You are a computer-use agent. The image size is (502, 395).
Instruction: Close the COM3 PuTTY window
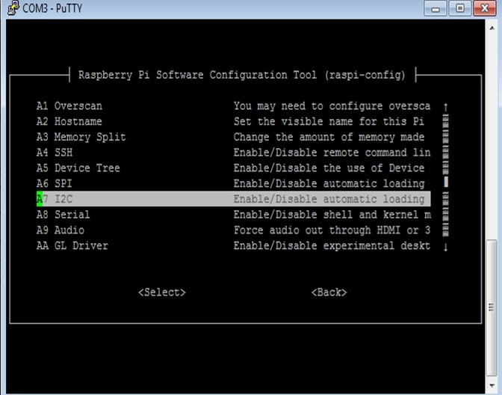point(485,8)
